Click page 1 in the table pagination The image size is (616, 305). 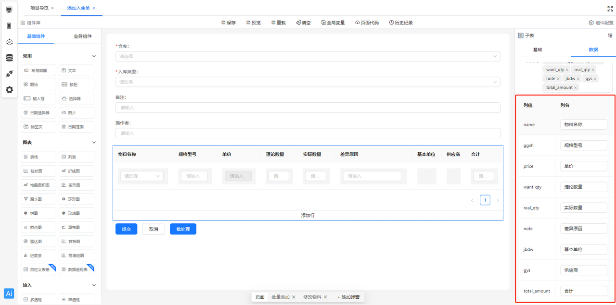[485, 200]
